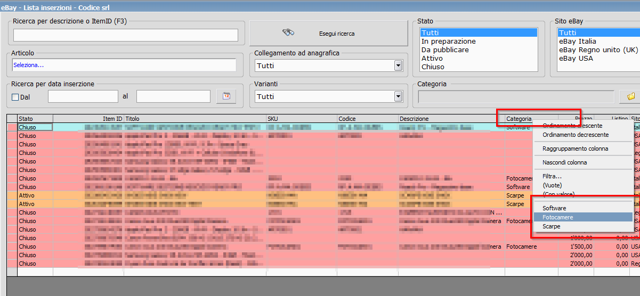Open the calendar date picker icon
Screen dimensions: 640x296
pos(226,96)
